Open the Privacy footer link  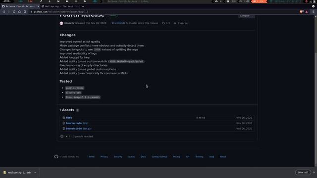[x=104, y=157]
